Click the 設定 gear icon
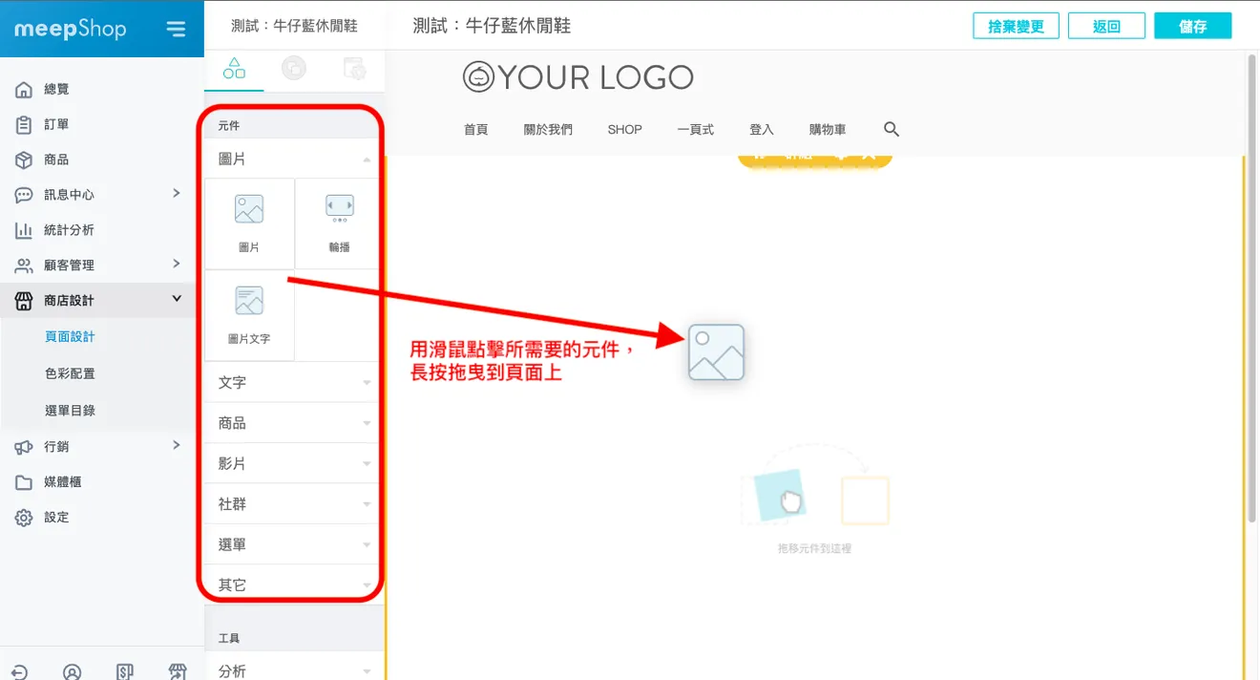 tap(24, 518)
